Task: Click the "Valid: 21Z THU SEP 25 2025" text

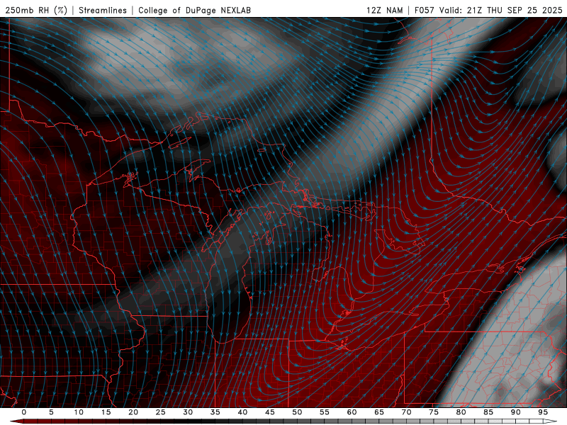Action: [501, 10]
